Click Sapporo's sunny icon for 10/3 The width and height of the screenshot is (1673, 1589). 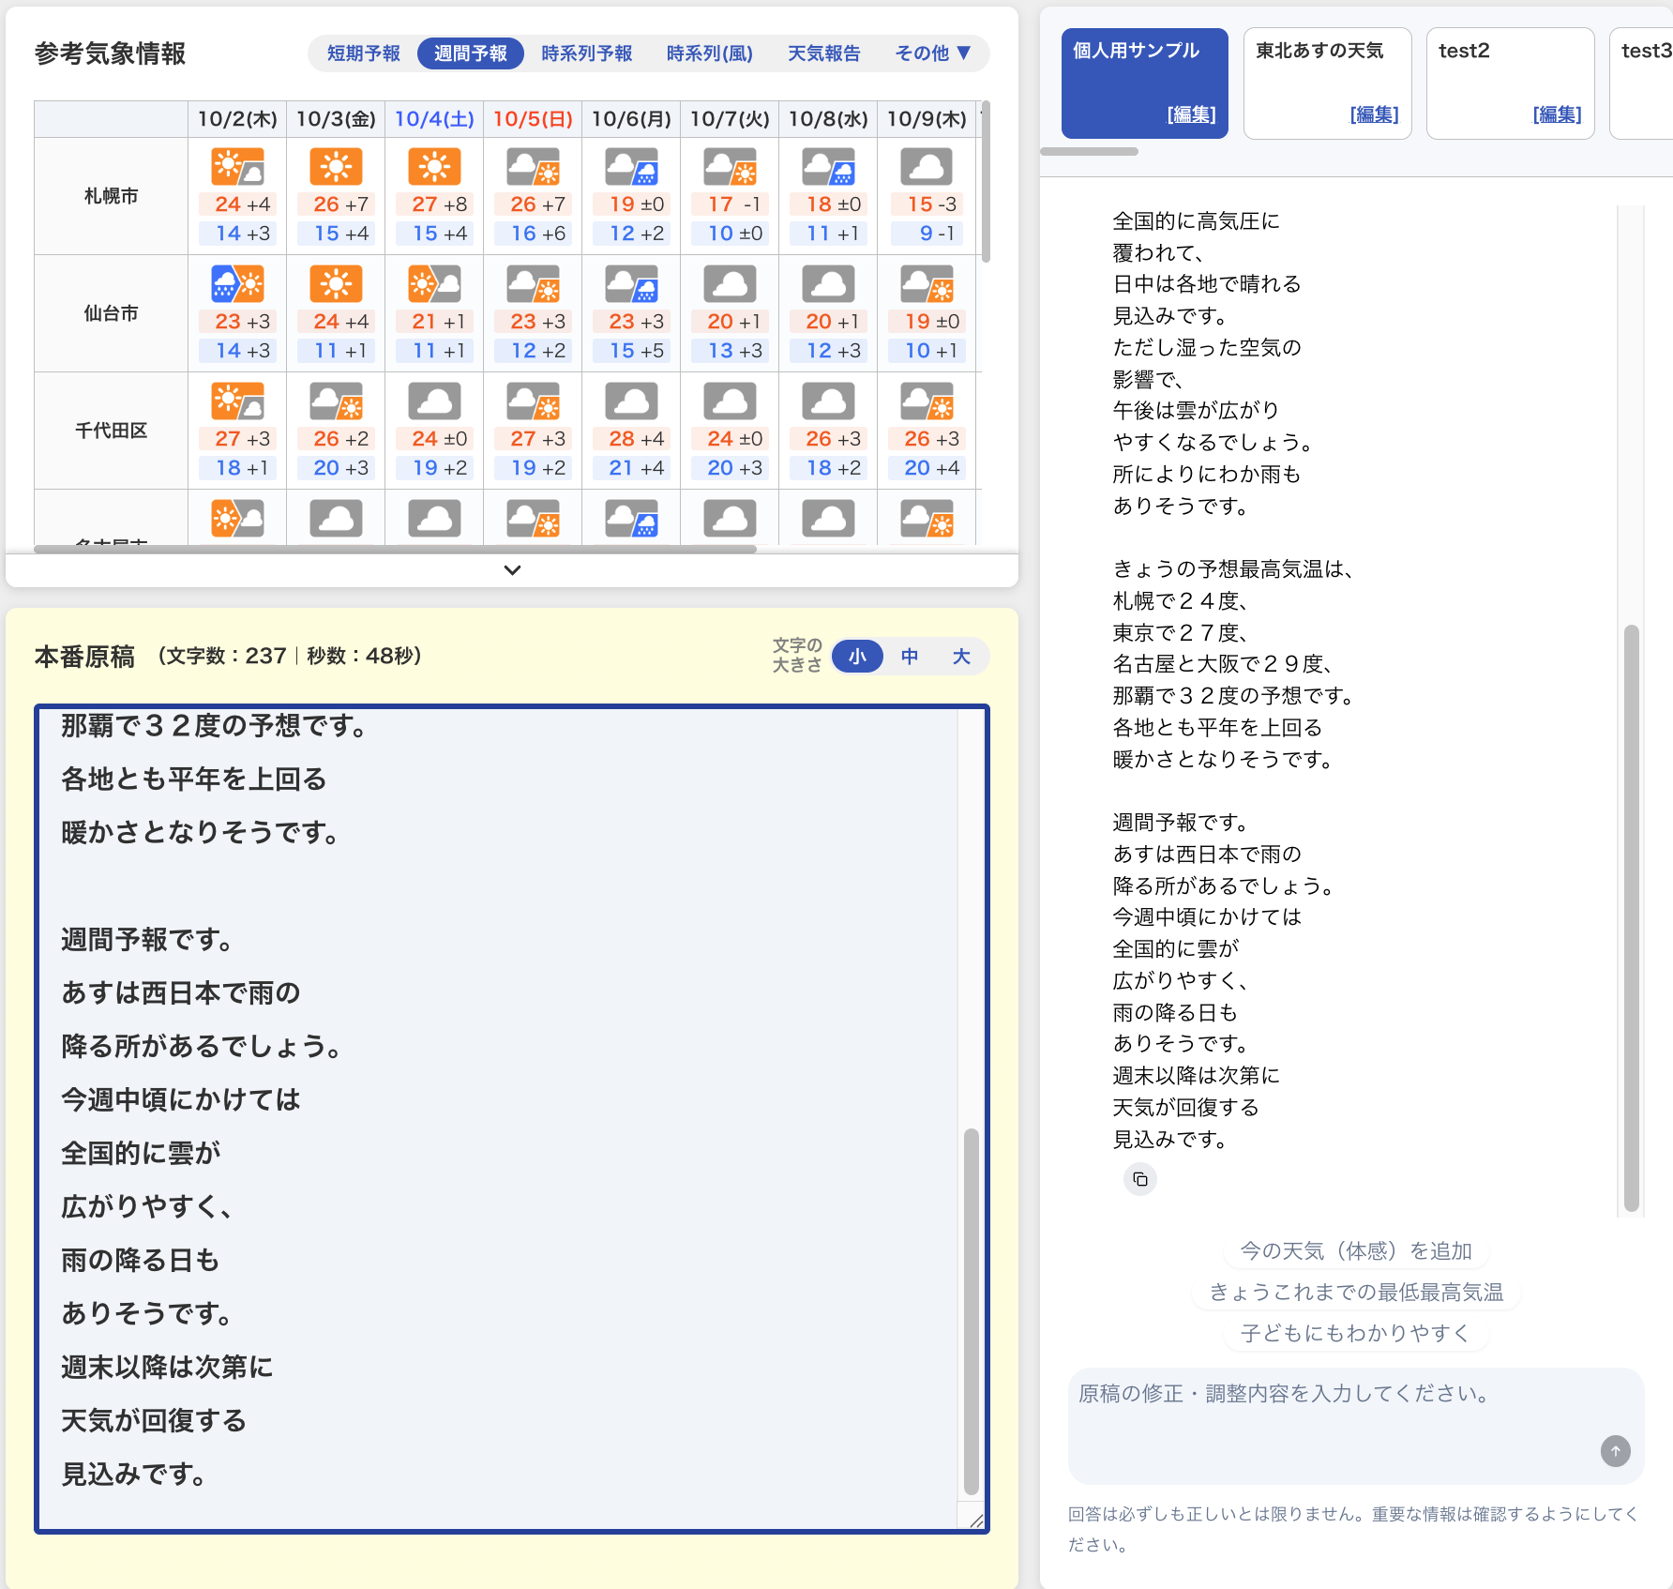pos(336,168)
